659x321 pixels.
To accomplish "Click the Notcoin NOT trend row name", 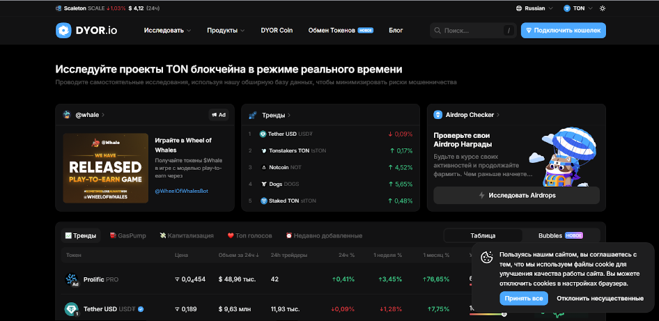I will click(x=285, y=167).
